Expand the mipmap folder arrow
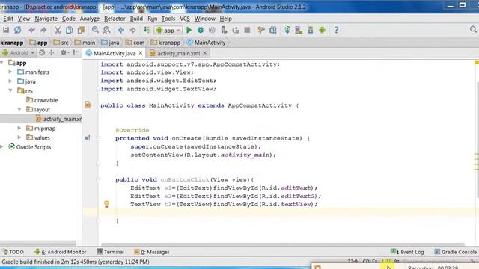The height and width of the screenshot is (269, 479). 19,128
